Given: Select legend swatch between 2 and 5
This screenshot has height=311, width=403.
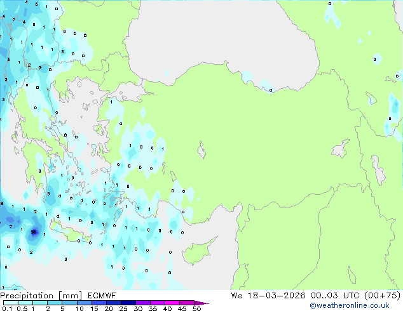Looking at the screenshot, I should [x=55, y=303].
